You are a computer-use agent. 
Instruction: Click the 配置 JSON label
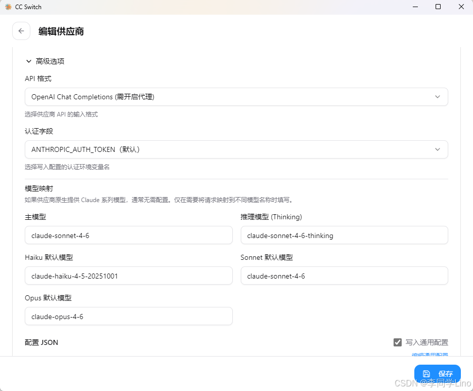(x=41, y=342)
